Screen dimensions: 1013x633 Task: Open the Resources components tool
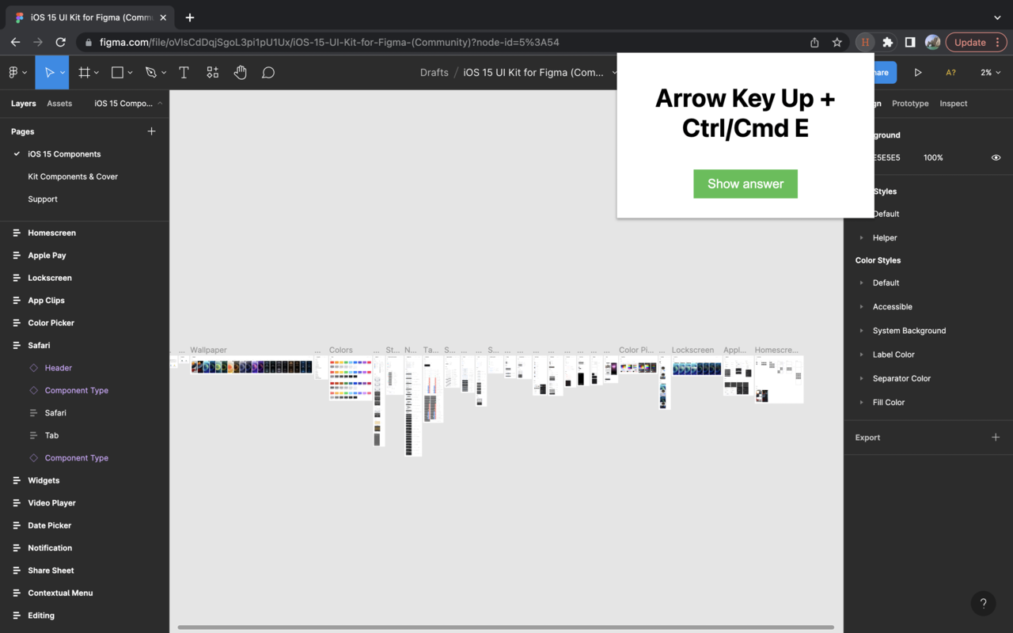click(212, 72)
